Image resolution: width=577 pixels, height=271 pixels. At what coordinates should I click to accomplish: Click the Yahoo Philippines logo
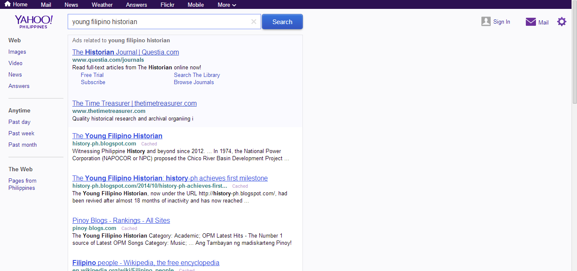[34, 22]
